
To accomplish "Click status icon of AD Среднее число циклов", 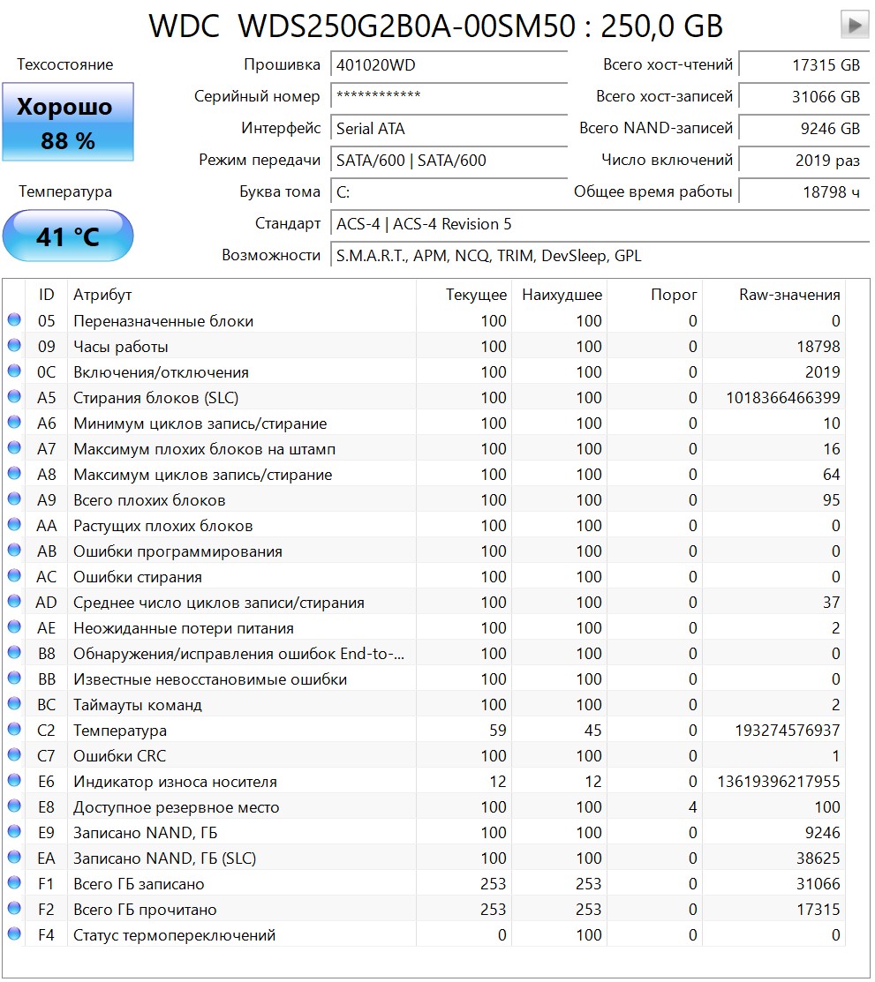I will pyautogui.click(x=14, y=602).
